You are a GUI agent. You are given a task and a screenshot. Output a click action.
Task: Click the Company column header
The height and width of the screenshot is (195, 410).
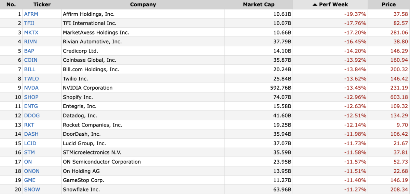143,4
